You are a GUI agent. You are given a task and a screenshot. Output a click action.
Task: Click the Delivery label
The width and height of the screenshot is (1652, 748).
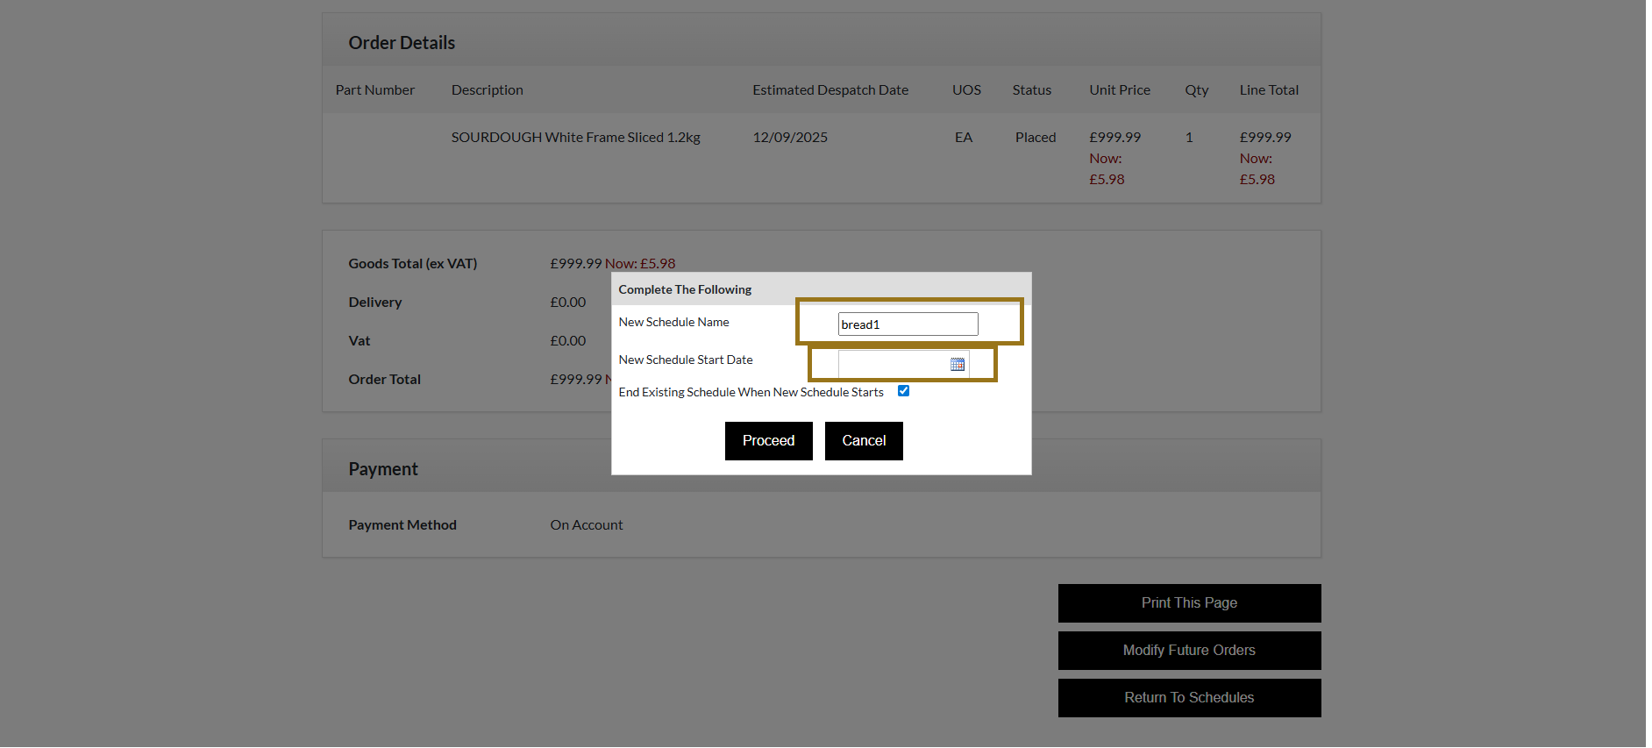[x=374, y=302]
